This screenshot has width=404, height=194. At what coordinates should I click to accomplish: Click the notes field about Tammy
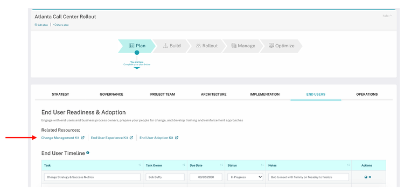pos(309,177)
